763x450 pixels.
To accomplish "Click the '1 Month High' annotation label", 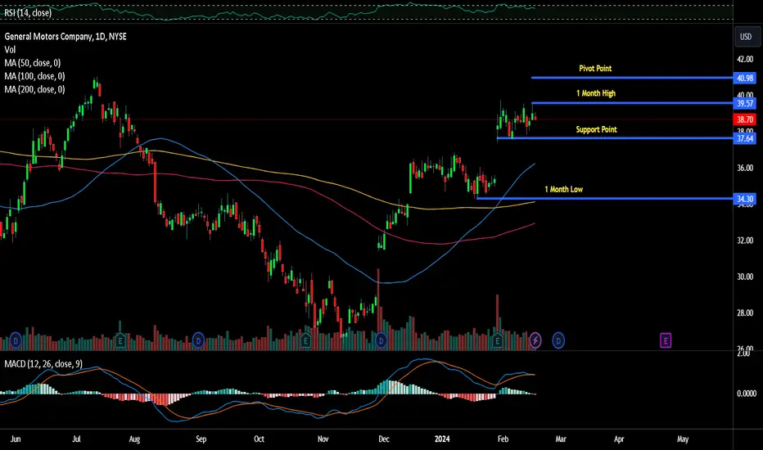I will coord(596,93).
